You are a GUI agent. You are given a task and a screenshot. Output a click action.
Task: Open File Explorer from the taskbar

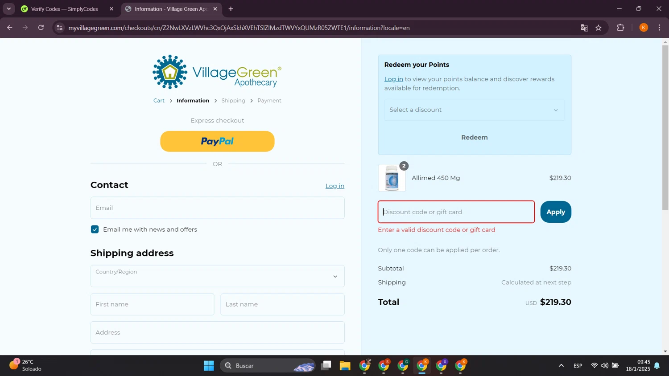(345, 366)
